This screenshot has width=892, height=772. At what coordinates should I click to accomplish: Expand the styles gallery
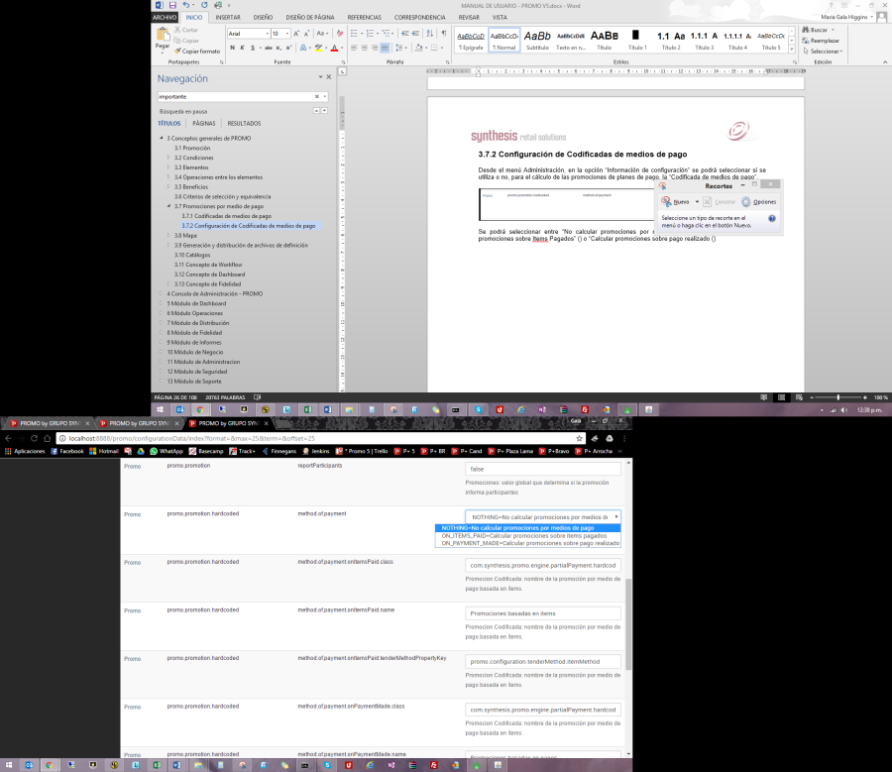tap(791, 50)
